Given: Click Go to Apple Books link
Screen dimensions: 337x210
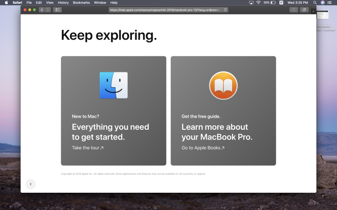Looking at the screenshot, I should pyautogui.click(x=203, y=148).
